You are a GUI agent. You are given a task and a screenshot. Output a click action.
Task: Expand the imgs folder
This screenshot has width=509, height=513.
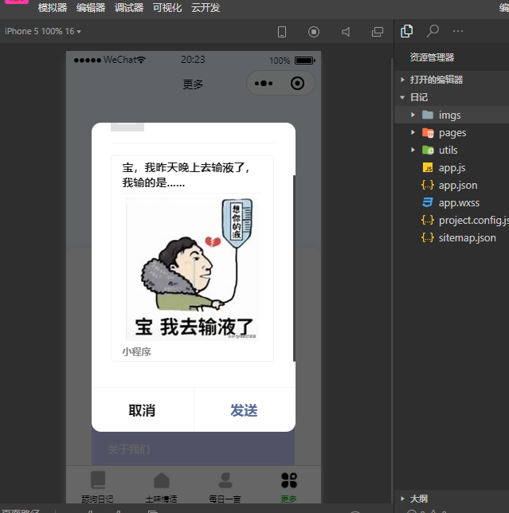click(449, 116)
